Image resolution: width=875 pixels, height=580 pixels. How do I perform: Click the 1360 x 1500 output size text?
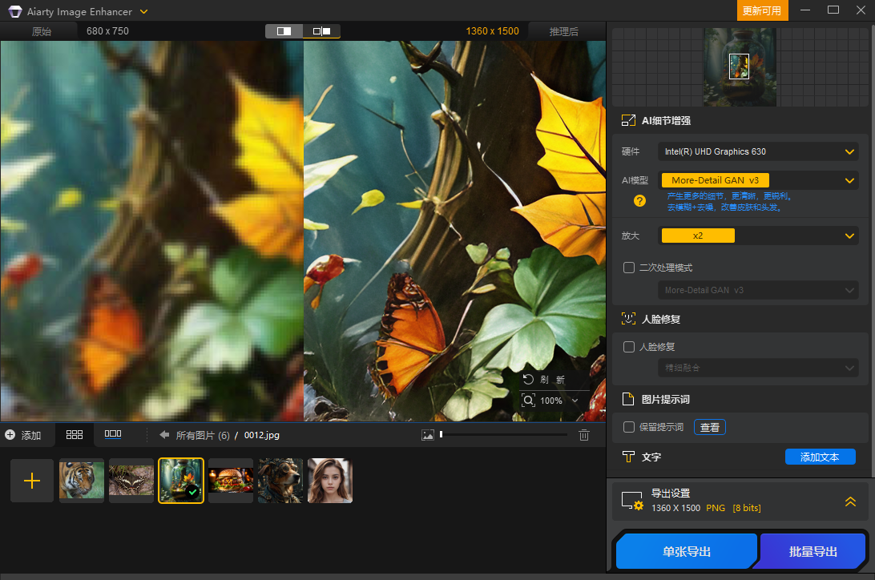[x=492, y=31]
